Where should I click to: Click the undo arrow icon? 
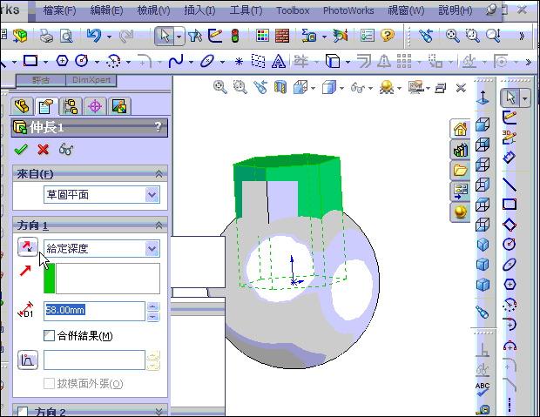click(94, 35)
